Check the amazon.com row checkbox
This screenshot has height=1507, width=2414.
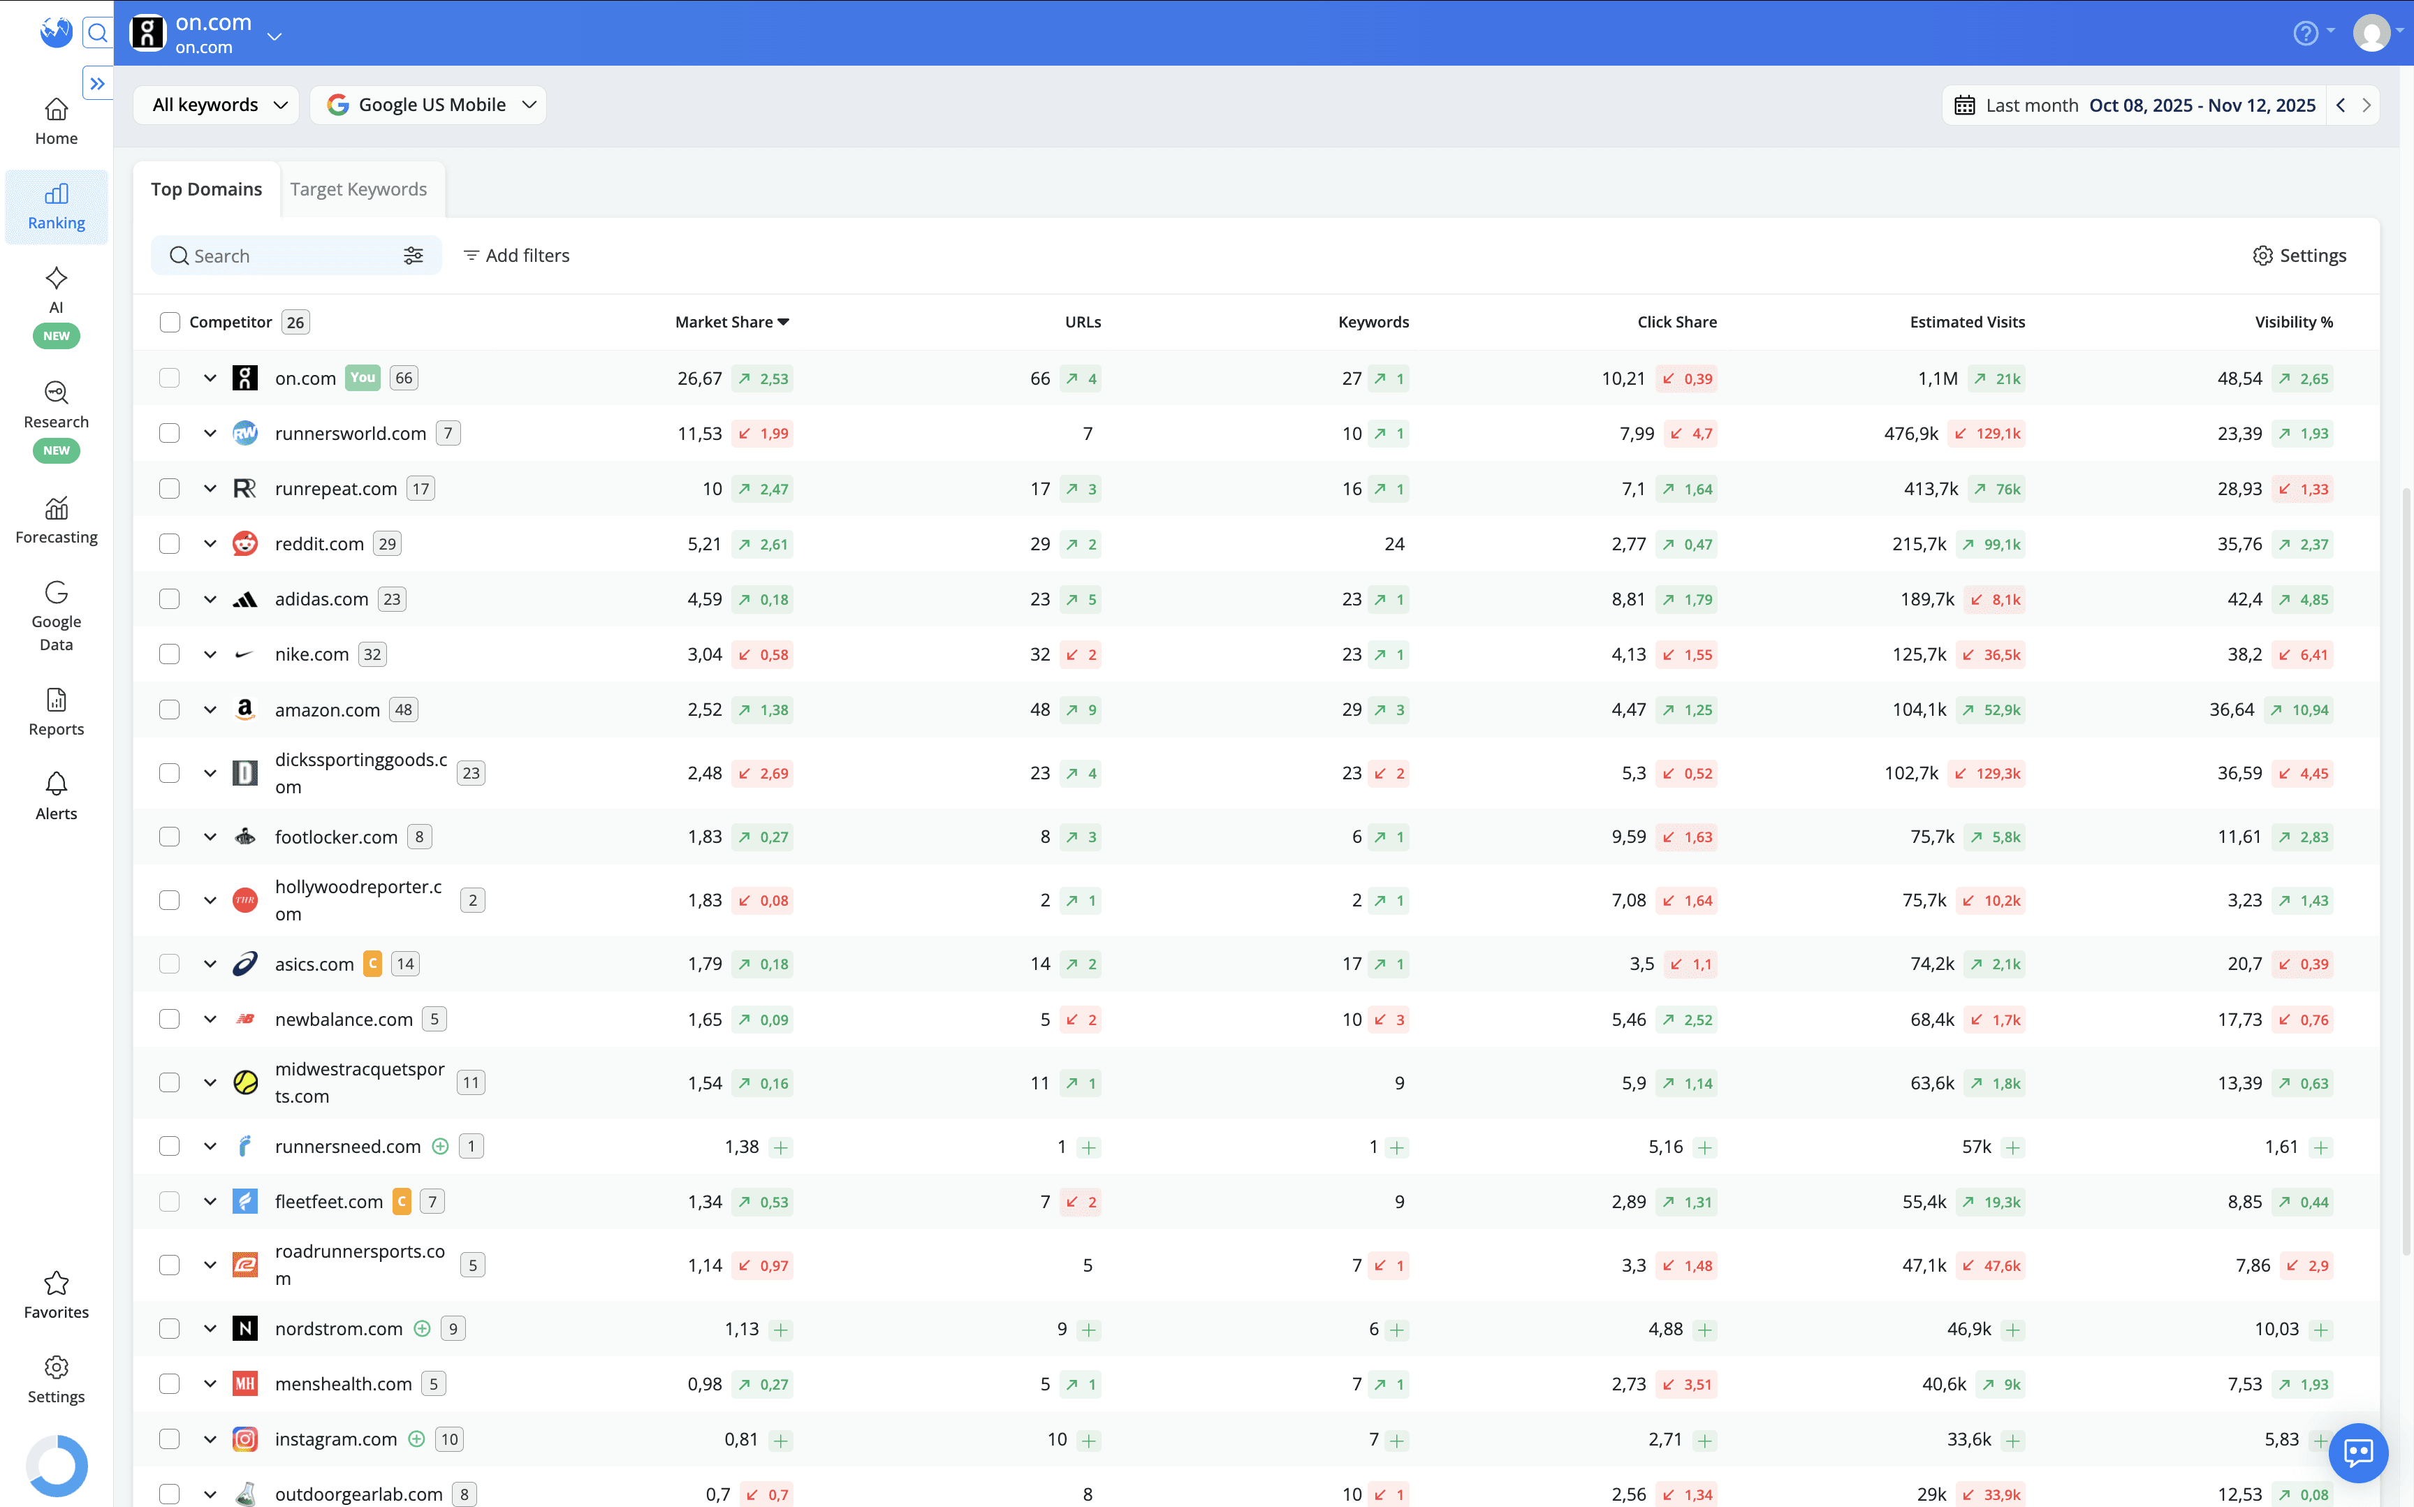pos(170,710)
